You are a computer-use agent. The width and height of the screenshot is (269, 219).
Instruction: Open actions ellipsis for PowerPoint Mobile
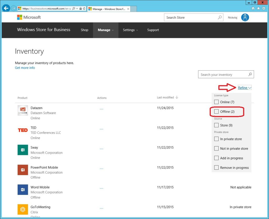tap(102, 169)
